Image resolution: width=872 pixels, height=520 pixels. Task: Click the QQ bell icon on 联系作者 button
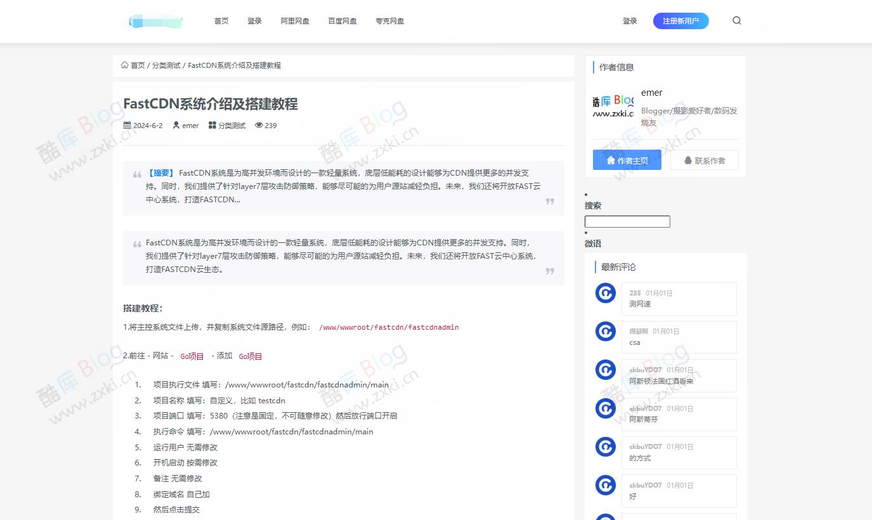coord(689,159)
